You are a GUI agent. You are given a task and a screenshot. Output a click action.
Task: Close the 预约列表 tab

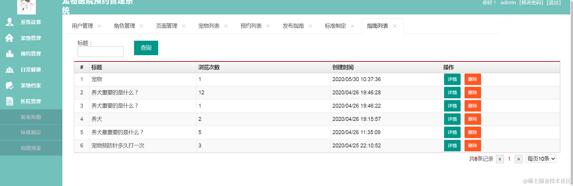click(x=268, y=26)
